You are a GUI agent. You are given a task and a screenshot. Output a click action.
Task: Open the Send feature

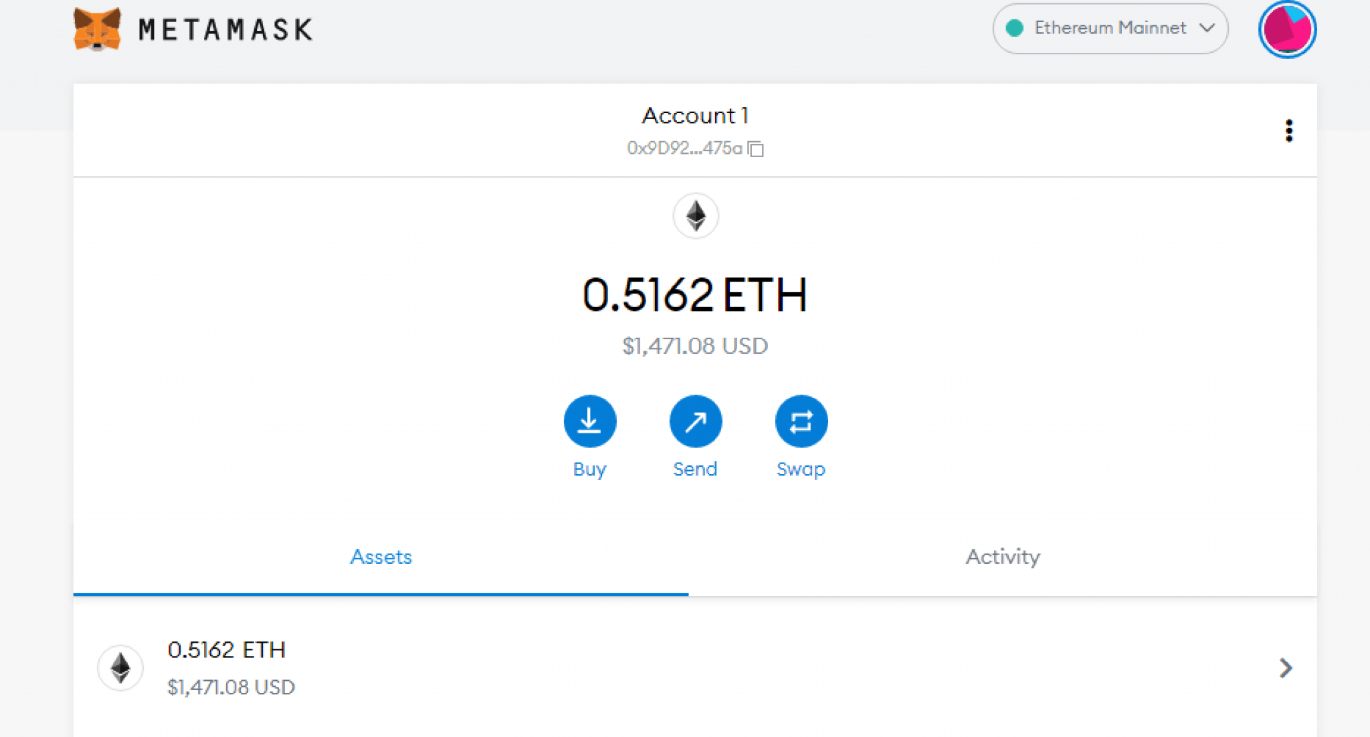tap(695, 421)
